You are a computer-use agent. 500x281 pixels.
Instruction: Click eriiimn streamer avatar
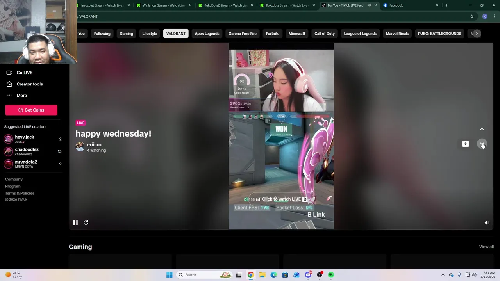80,147
